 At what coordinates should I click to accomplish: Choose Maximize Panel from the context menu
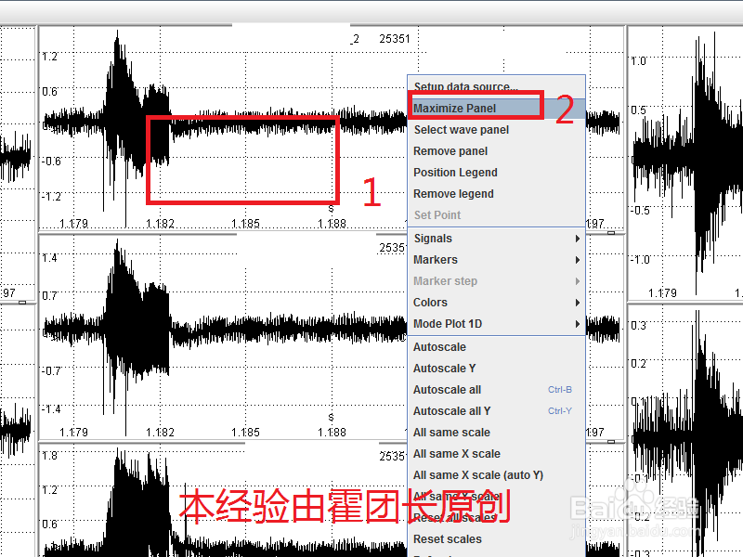496,109
